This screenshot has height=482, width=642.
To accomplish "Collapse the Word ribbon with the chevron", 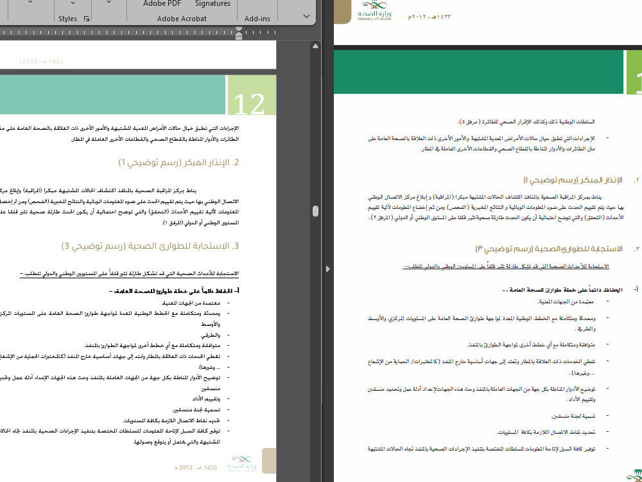I will point(306,17).
